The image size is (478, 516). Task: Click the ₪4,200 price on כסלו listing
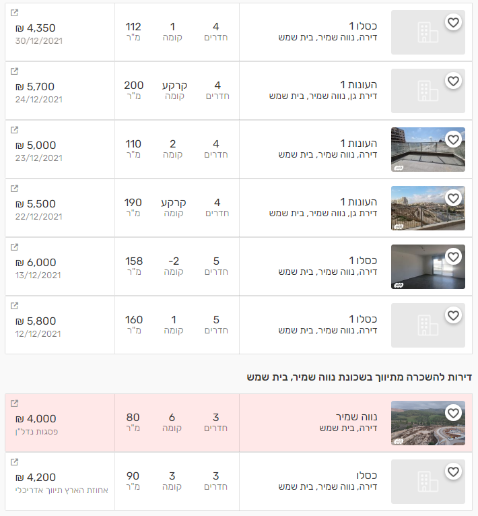(36, 477)
